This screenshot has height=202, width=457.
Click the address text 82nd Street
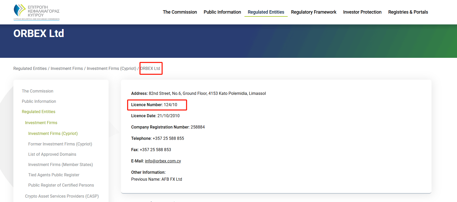198,93
